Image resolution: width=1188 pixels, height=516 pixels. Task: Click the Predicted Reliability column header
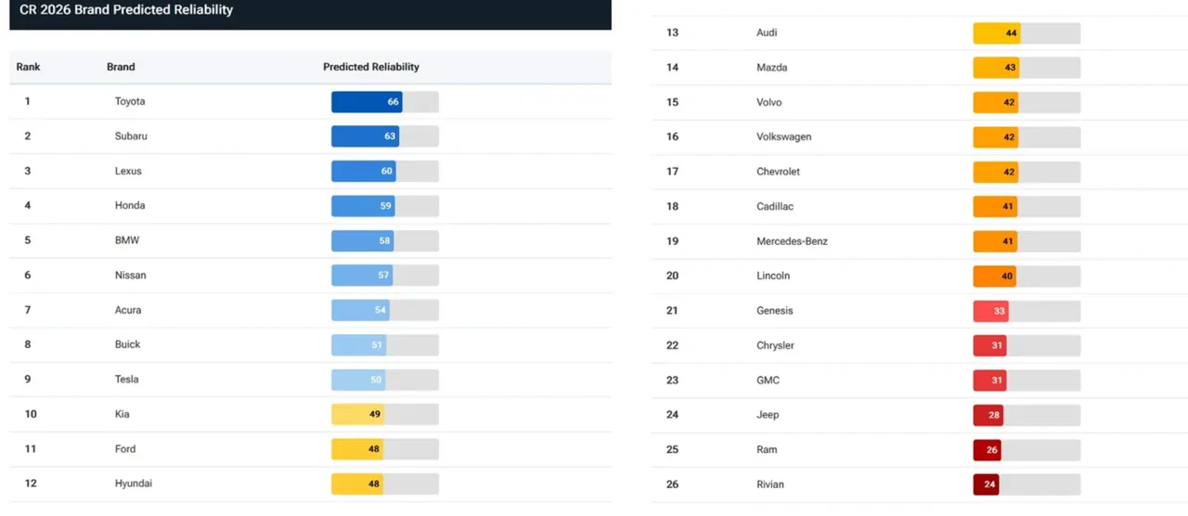pyautogui.click(x=371, y=67)
